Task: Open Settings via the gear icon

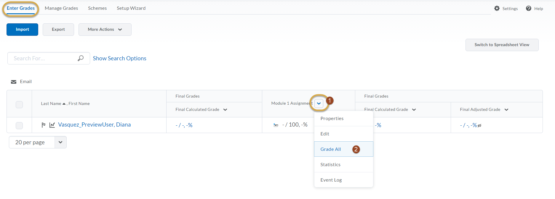Action: pyautogui.click(x=497, y=9)
